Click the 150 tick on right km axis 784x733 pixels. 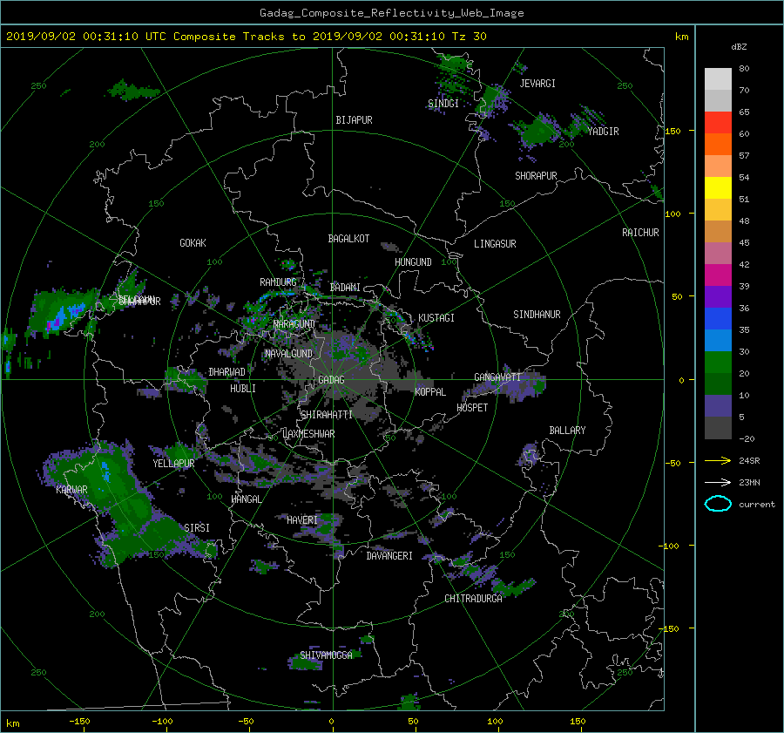tap(673, 131)
